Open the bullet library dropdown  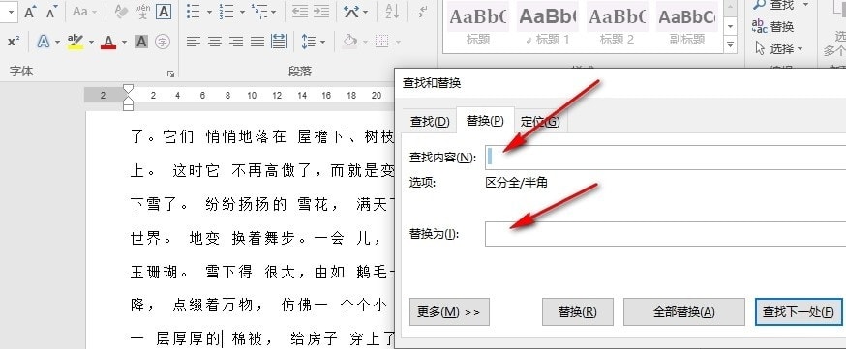click(x=209, y=12)
